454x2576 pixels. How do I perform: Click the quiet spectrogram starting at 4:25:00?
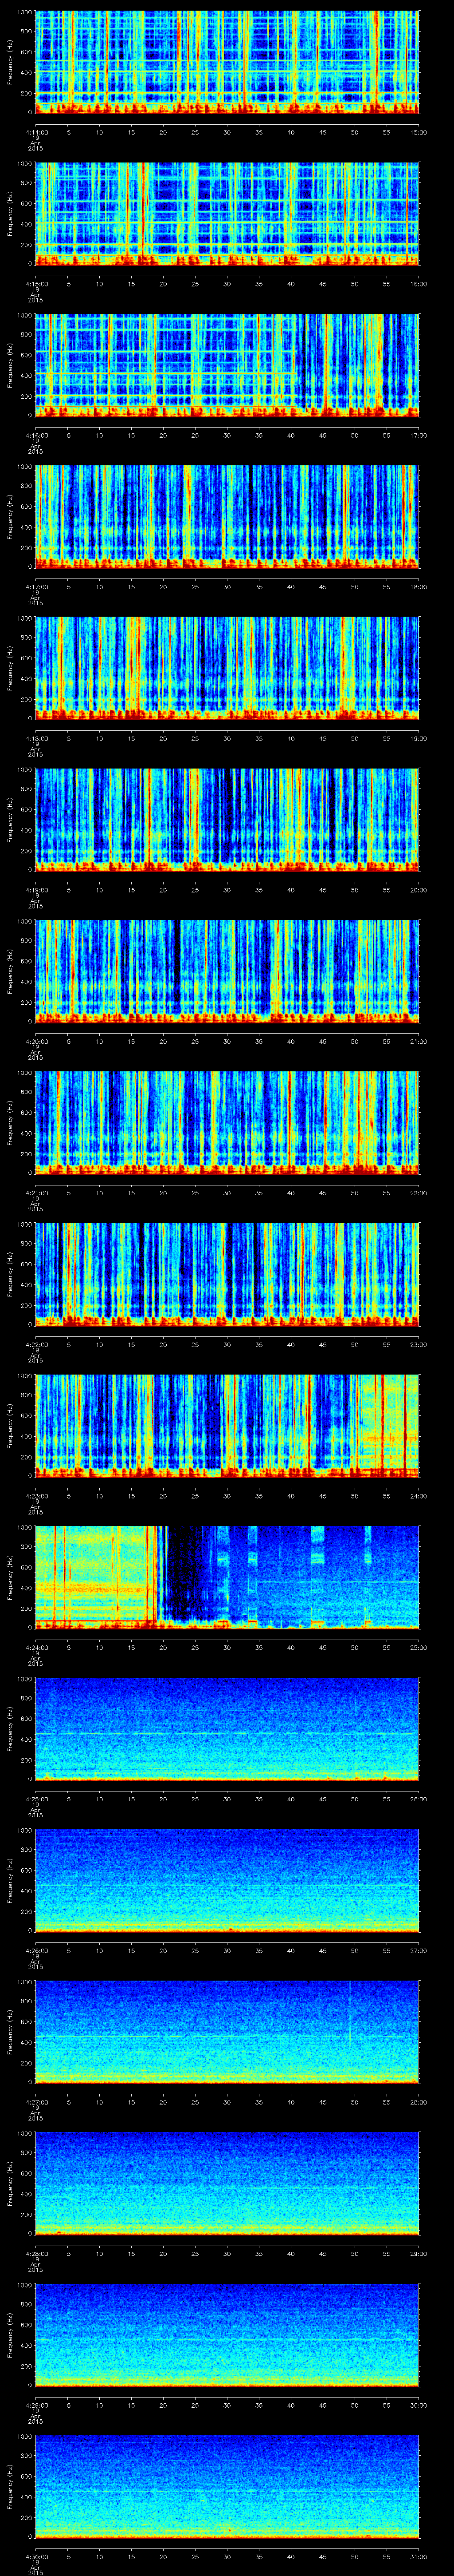coord(227,1728)
